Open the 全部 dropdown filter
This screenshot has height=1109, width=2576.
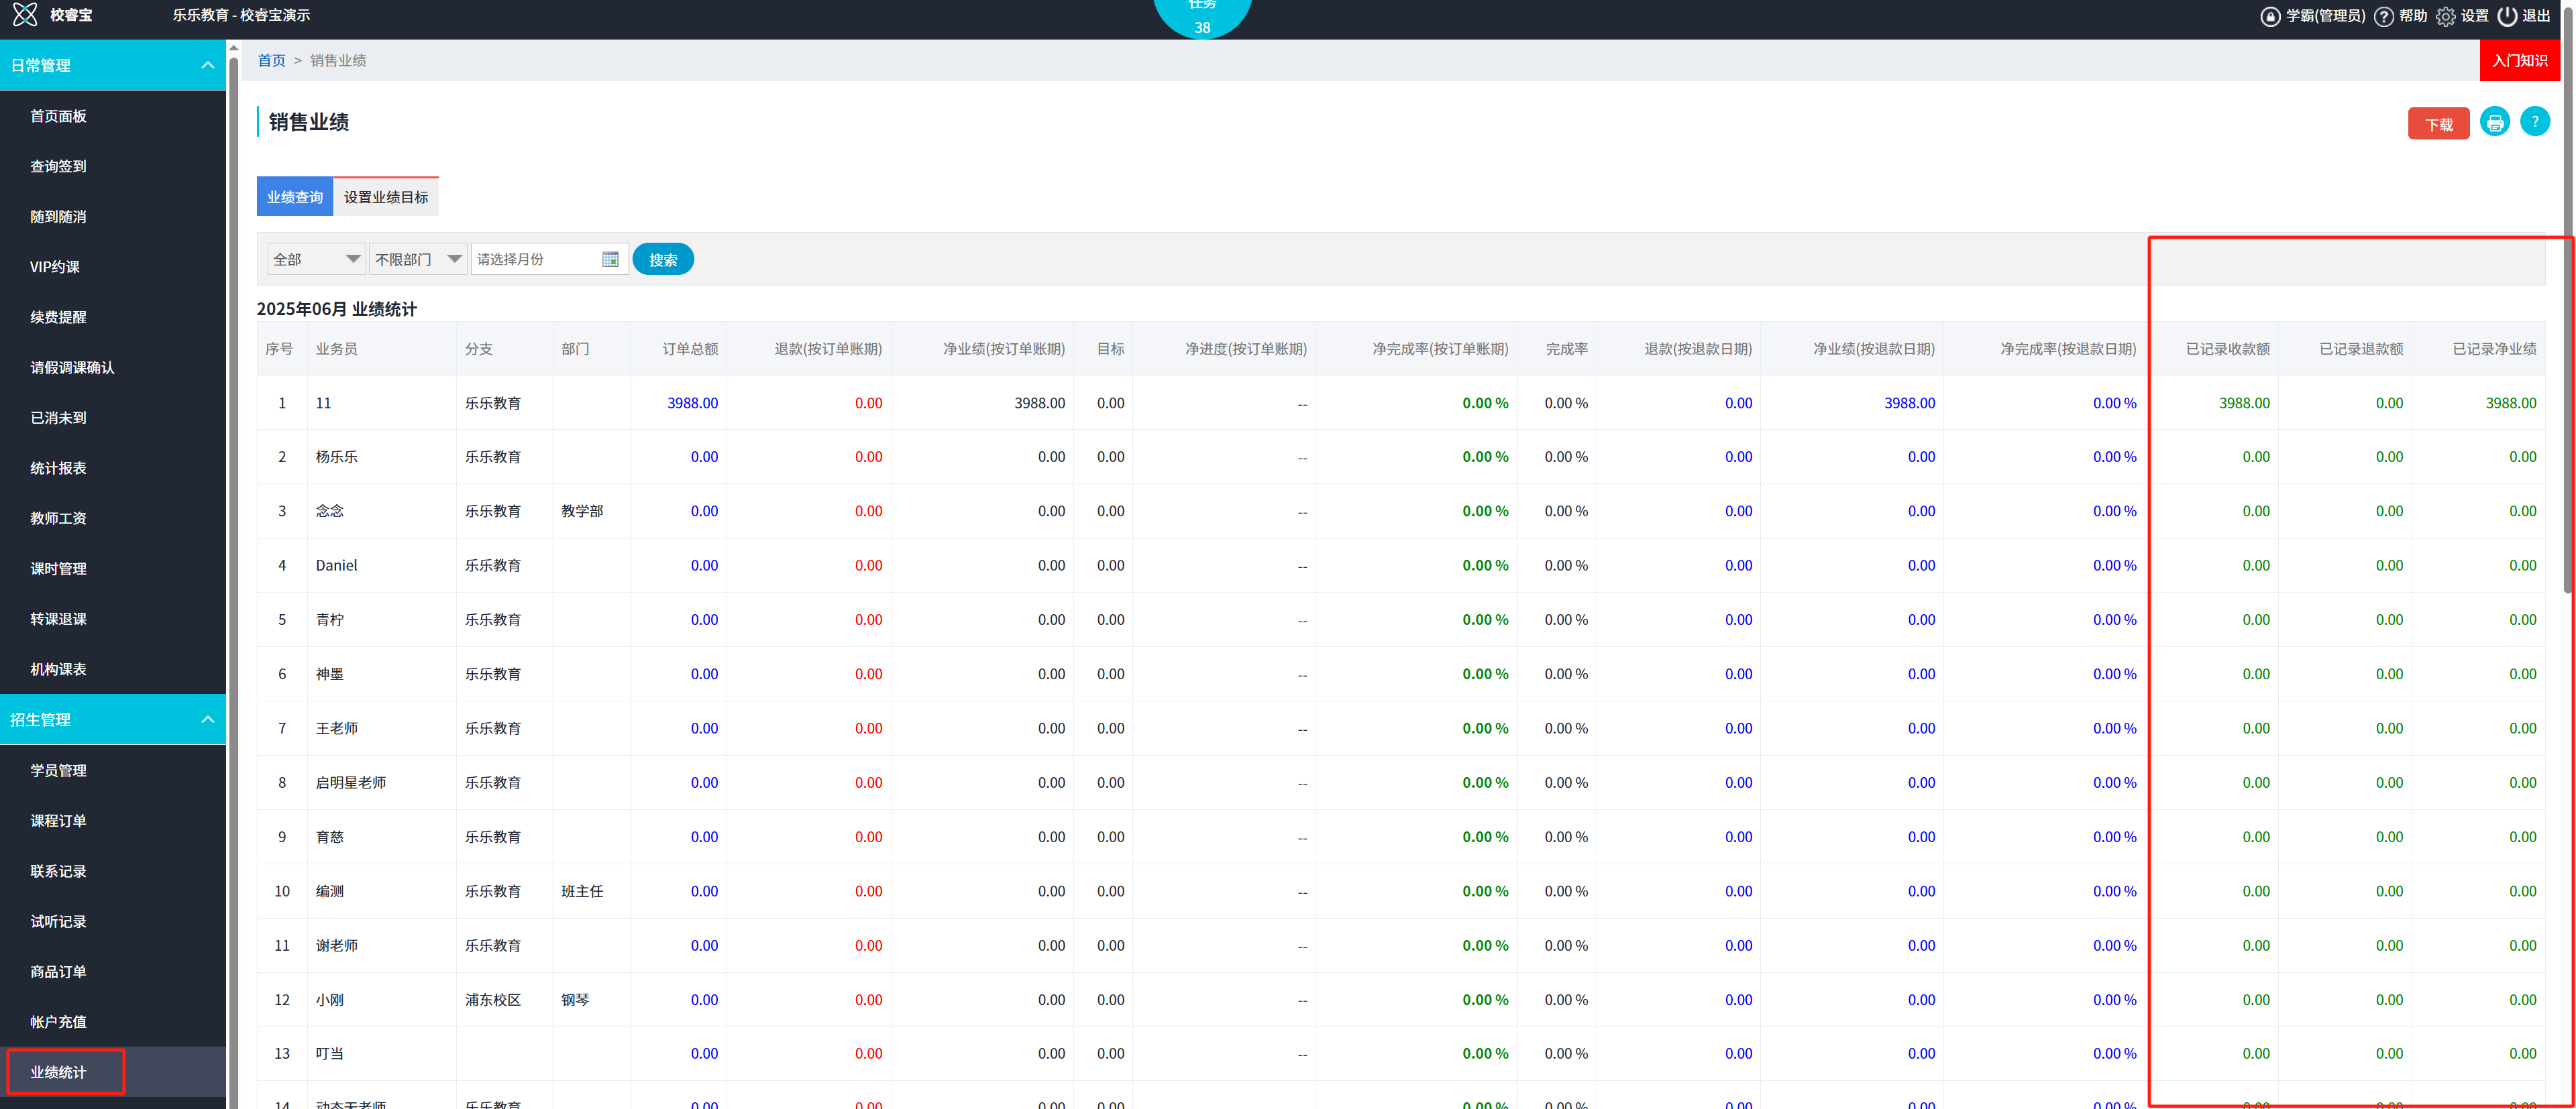(316, 259)
